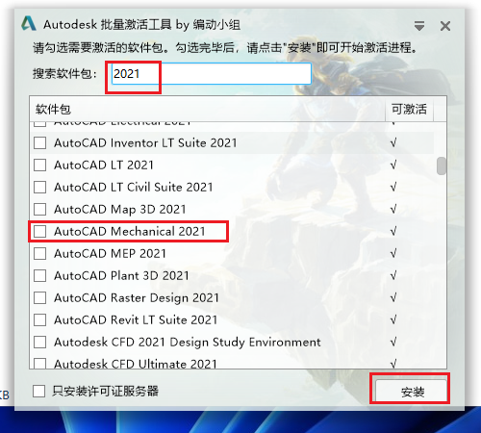Enable AutoCAD Raster Design 2021 checkbox
Screen dimensions: 481x433
coord(39,297)
